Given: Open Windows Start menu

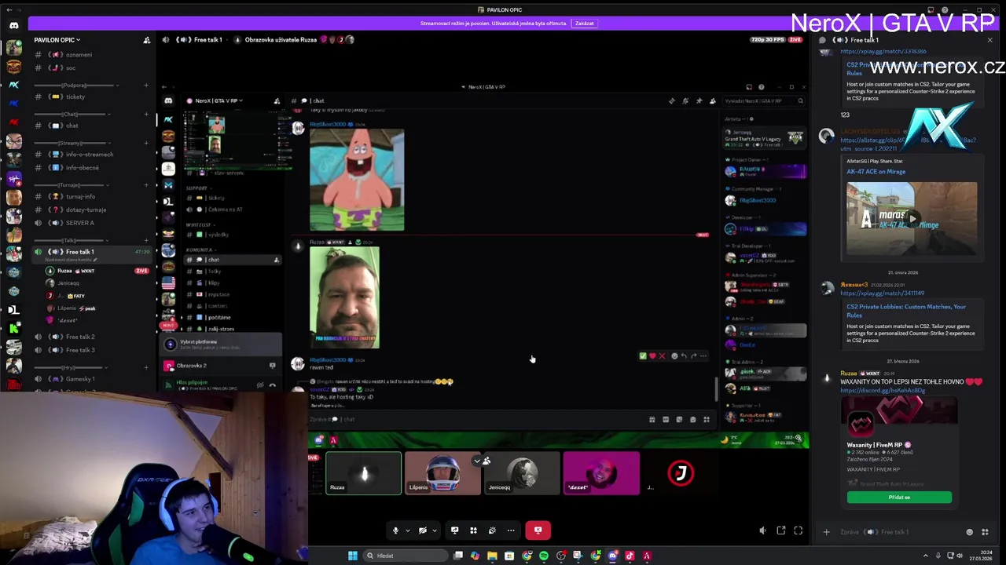Looking at the screenshot, I should [353, 556].
